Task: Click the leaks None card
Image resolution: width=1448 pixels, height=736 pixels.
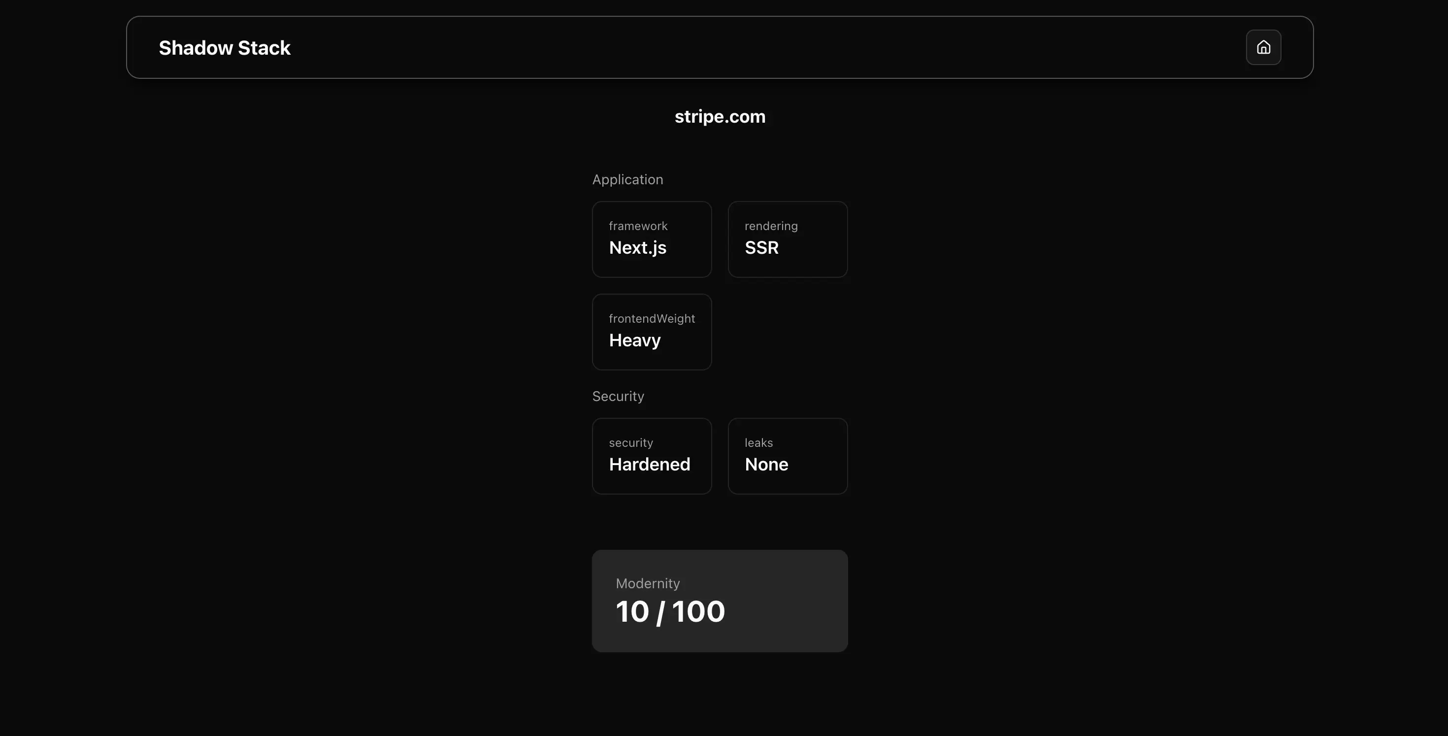Action: tap(788, 455)
